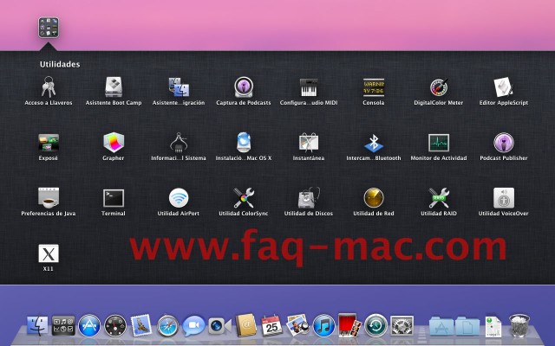Viewport: 555px width, 346px height.
Task: Open Configura...udio MIDI piano icon
Action: [309, 87]
